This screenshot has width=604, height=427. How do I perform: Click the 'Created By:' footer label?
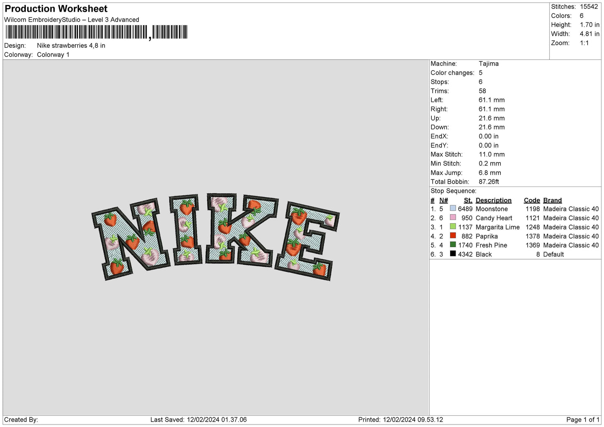pos(21,419)
